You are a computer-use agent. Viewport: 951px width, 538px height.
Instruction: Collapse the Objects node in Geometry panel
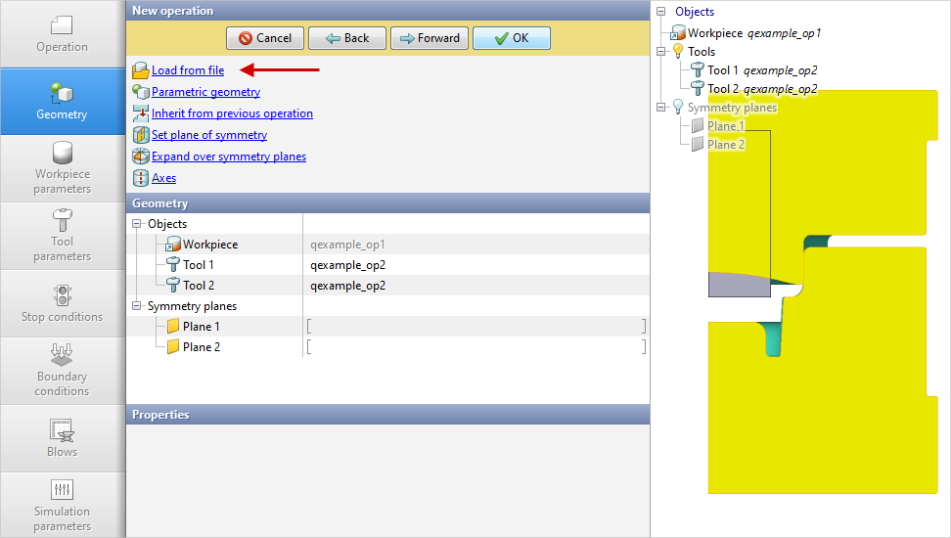(136, 224)
